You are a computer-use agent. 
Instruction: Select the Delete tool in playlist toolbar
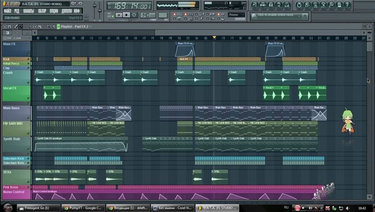(x=25, y=26)
